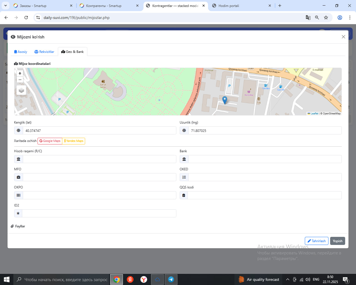Open Chrome tab search dropdown arrow
356x285 pixels.
pos(6,6)
